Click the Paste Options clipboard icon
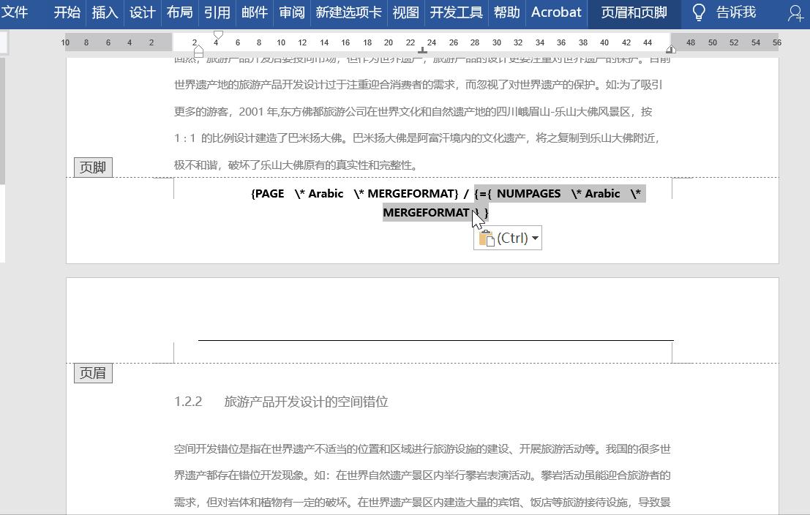This screenshot has height=515, width=810. [x=487, y=237]
